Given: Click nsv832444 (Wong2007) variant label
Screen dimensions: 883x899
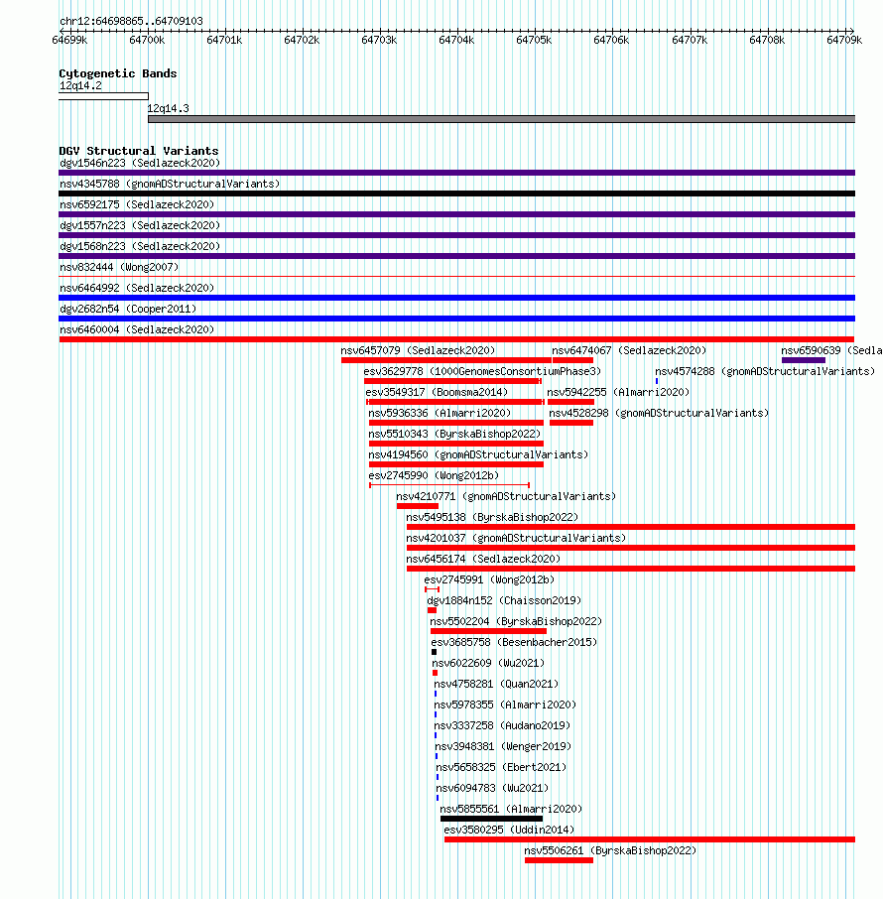Looking at the screenshot, I should coord(119,267).
